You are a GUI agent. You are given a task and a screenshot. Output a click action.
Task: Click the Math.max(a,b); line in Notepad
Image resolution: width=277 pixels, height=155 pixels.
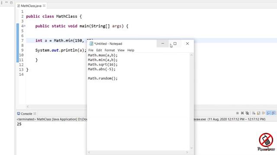[x=103, y=55]
